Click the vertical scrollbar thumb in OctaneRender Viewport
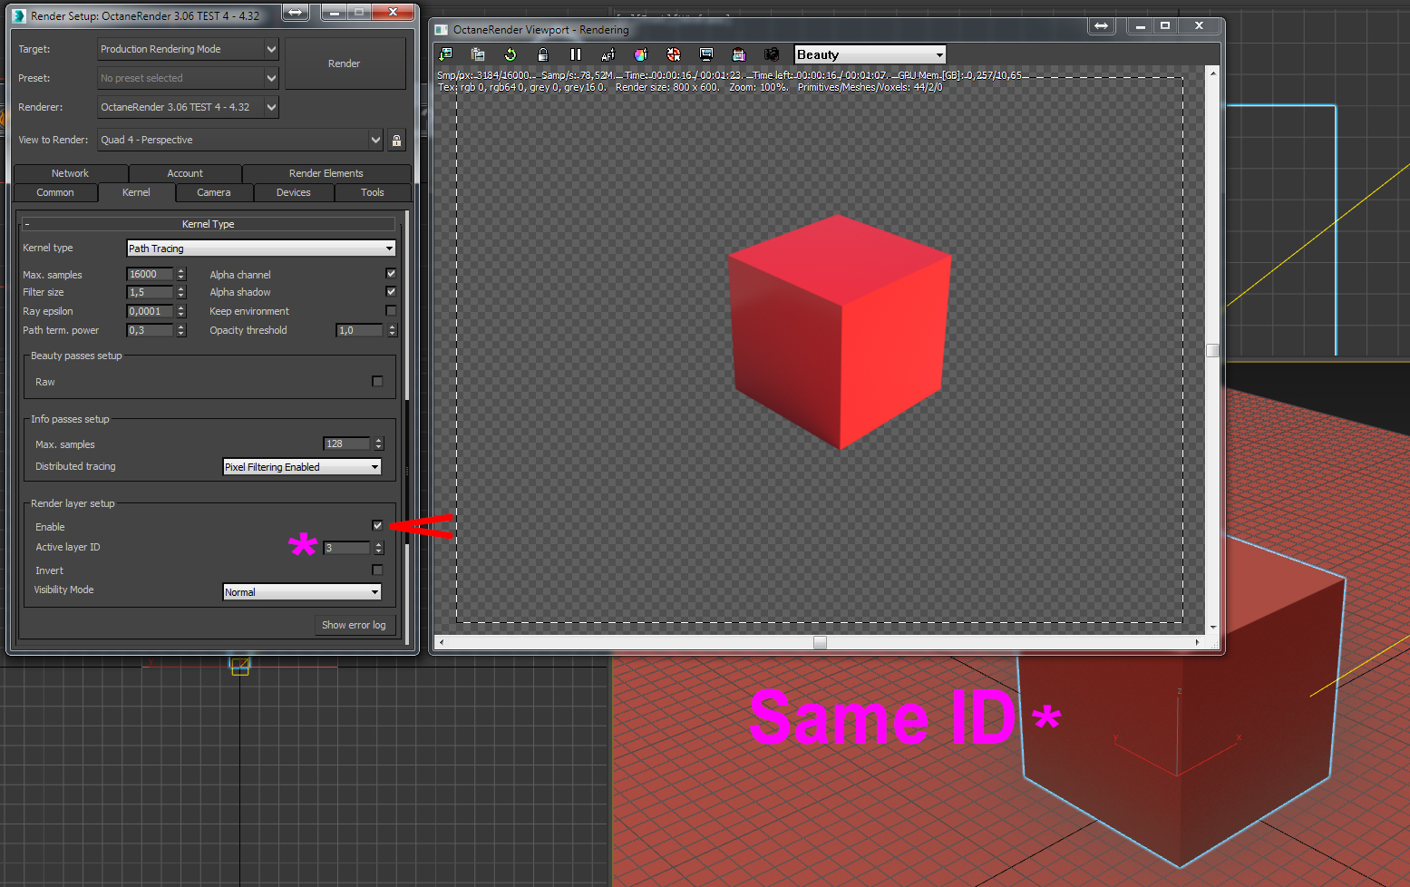 (x=1212, y=350)
